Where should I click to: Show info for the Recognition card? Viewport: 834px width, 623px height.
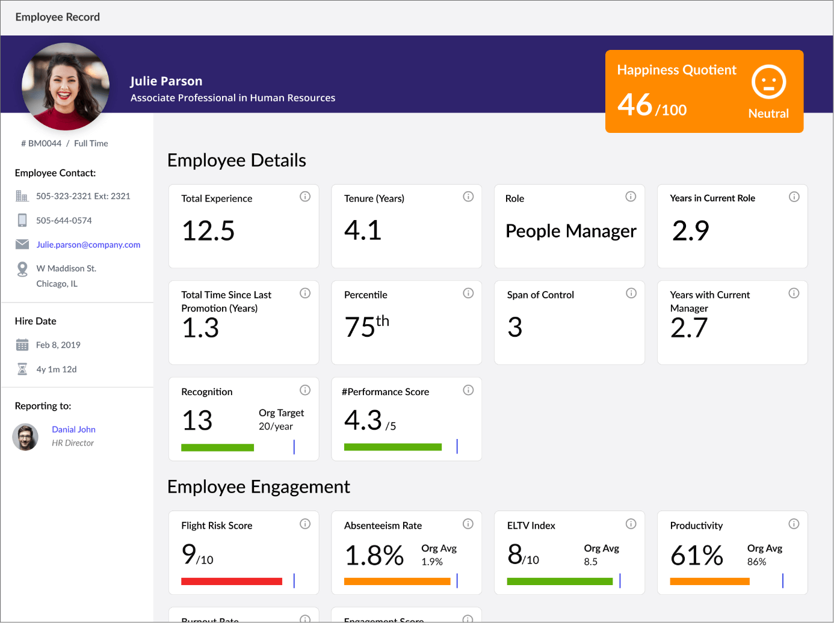[305, 390]
